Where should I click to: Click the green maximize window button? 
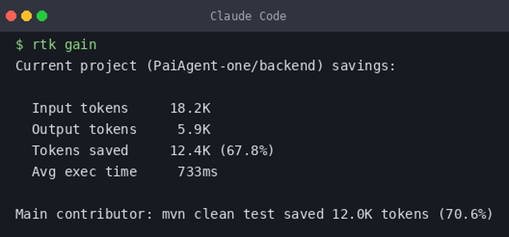point(42,16)
